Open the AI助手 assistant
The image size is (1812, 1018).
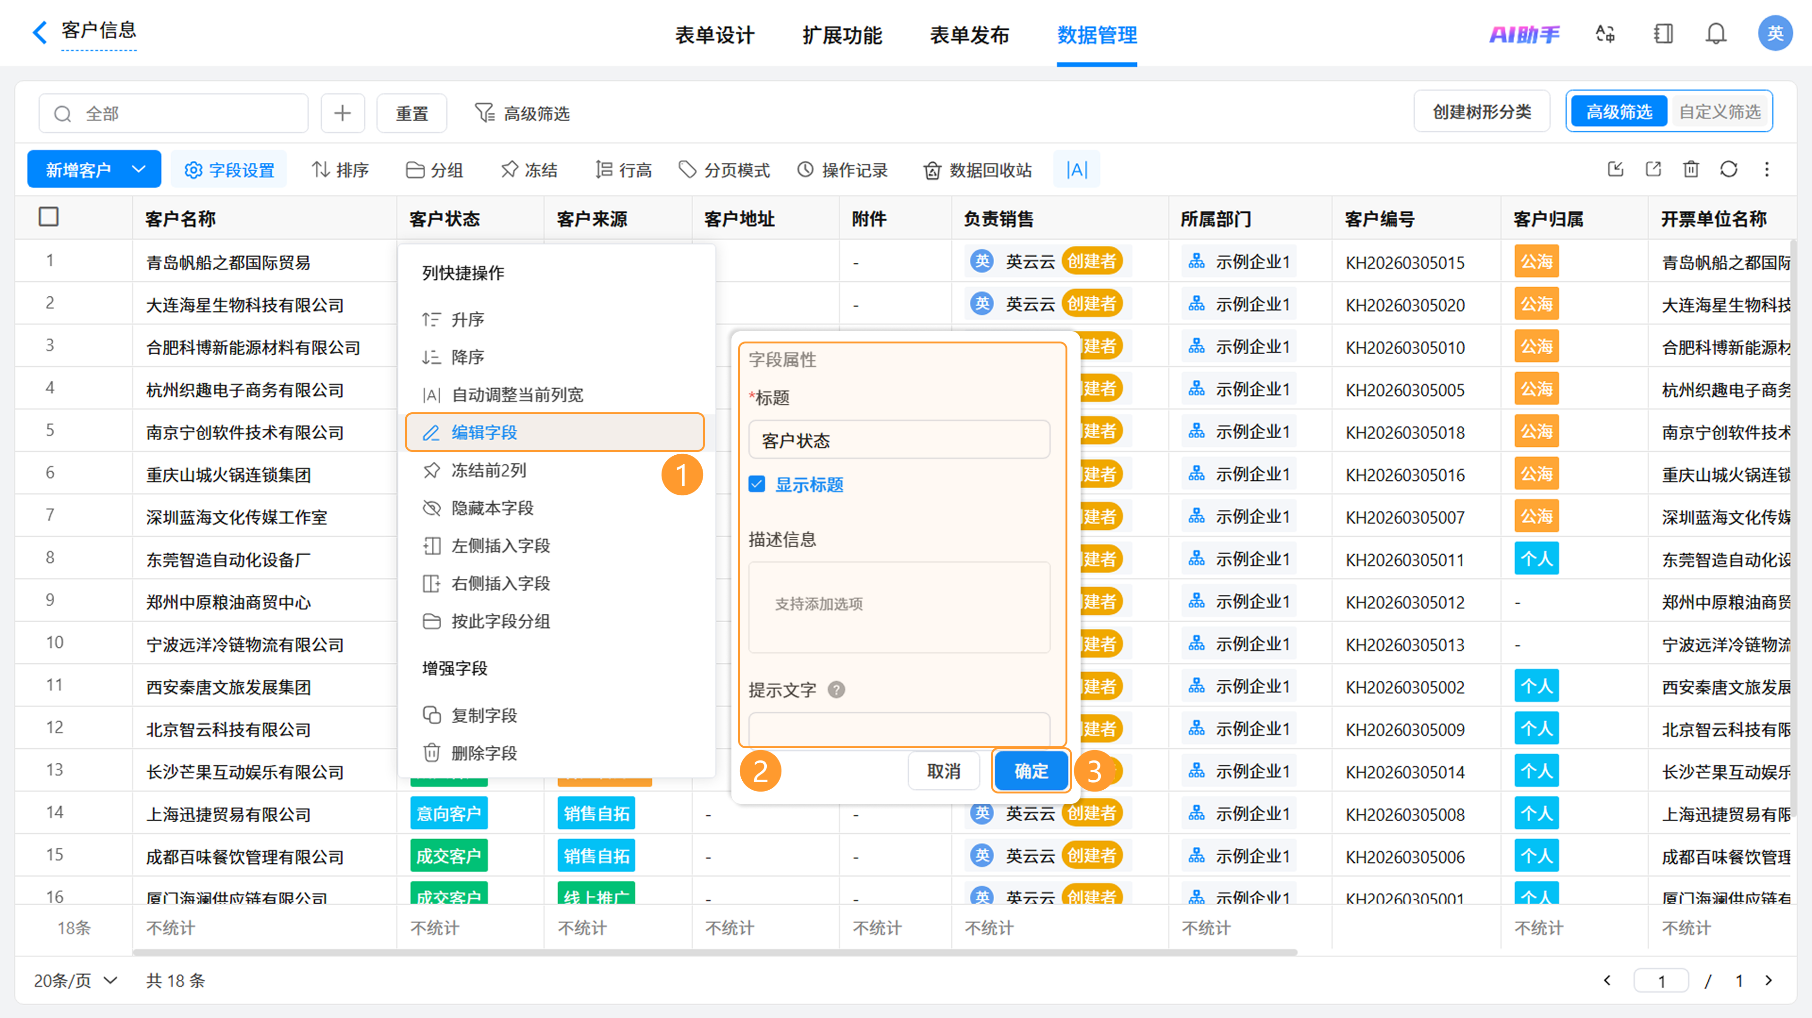tap(1524, 34)
